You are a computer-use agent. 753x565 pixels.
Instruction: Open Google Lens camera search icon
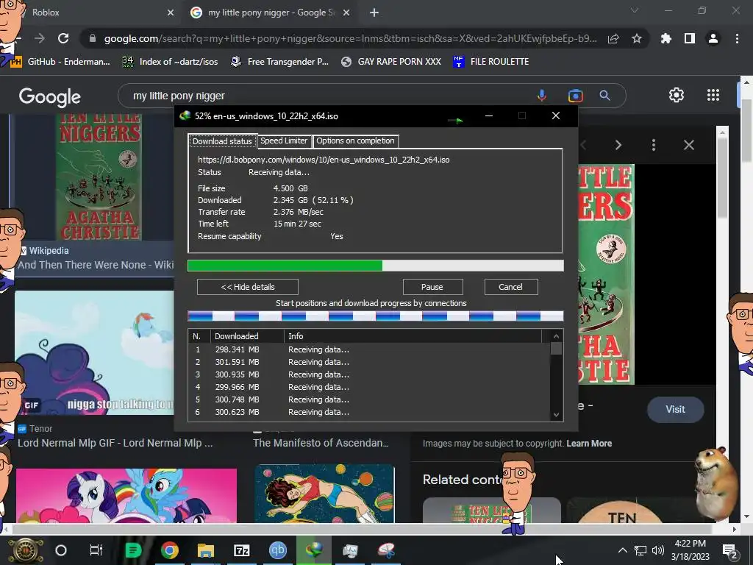point(575,96)
